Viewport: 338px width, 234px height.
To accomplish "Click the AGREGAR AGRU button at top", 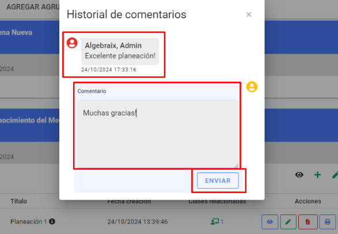I will pos(33,7).
